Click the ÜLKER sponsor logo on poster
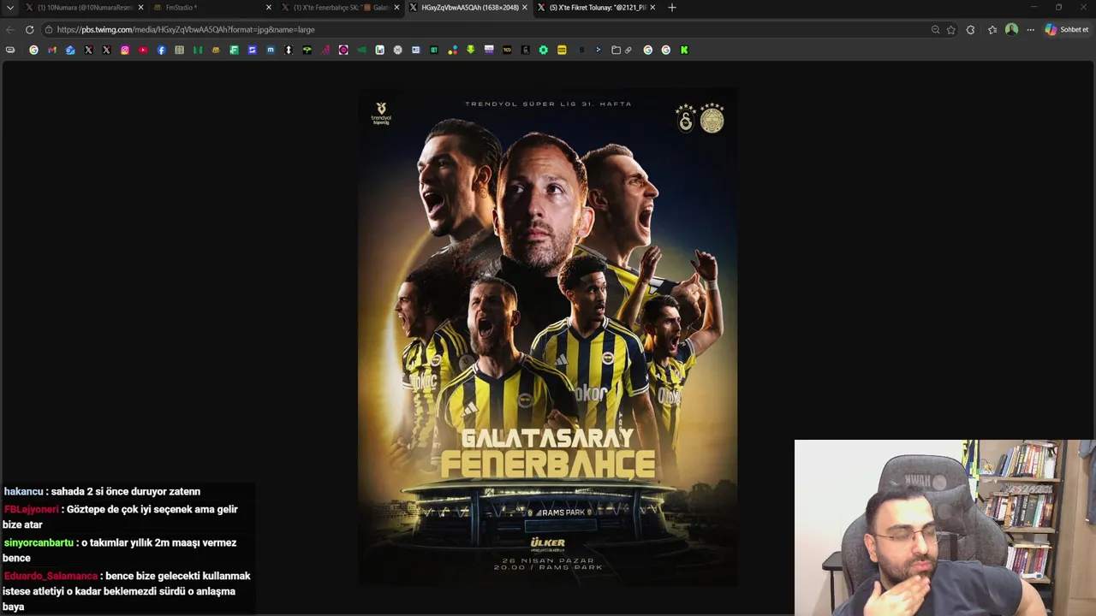This screenshot has height=616, width=1096. point(547,543)
